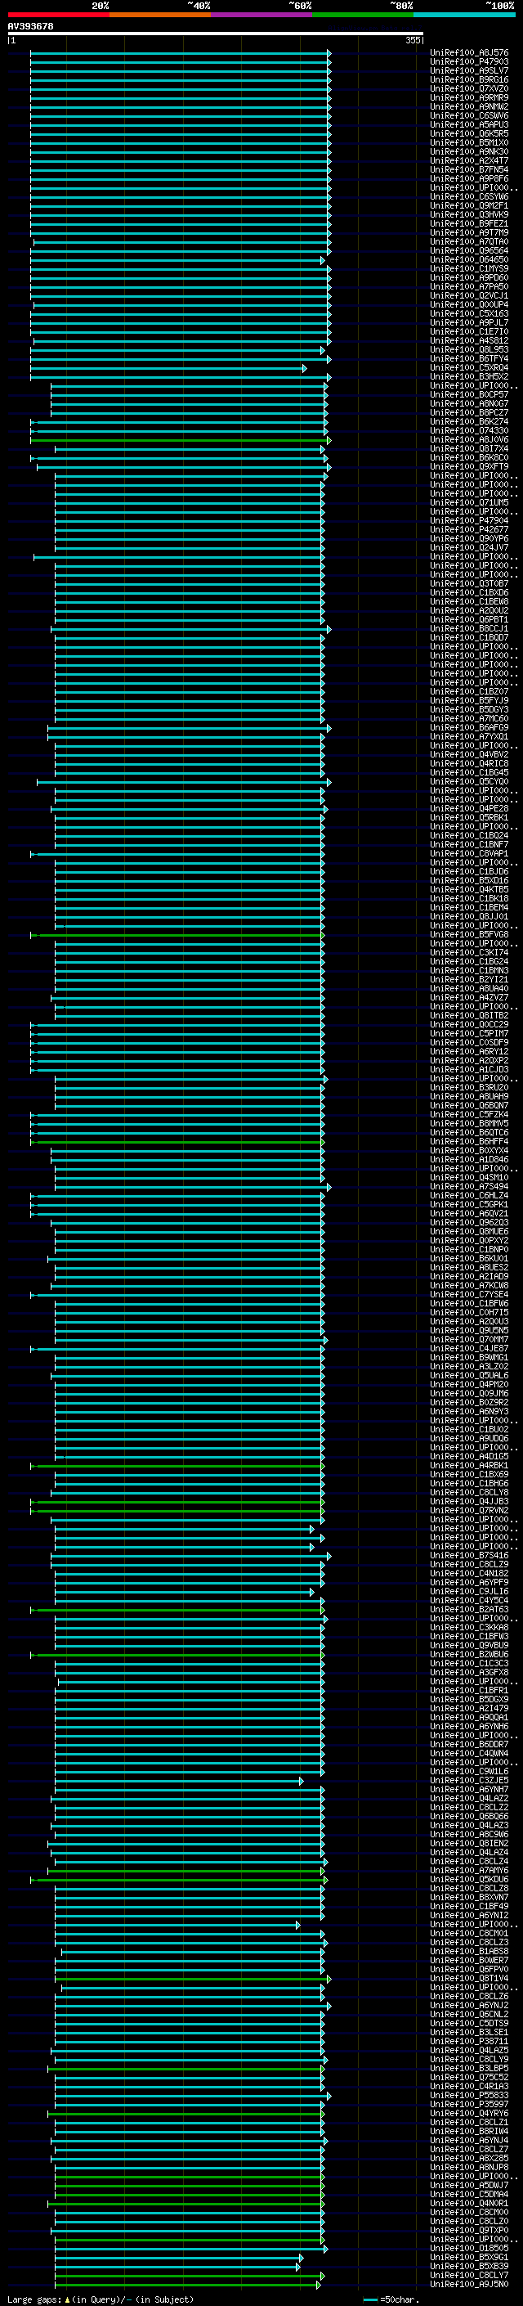523x2306 pixels.
Task: Click the UniRef100_P55833 hit label
Action: click(x=469, y=2095)
